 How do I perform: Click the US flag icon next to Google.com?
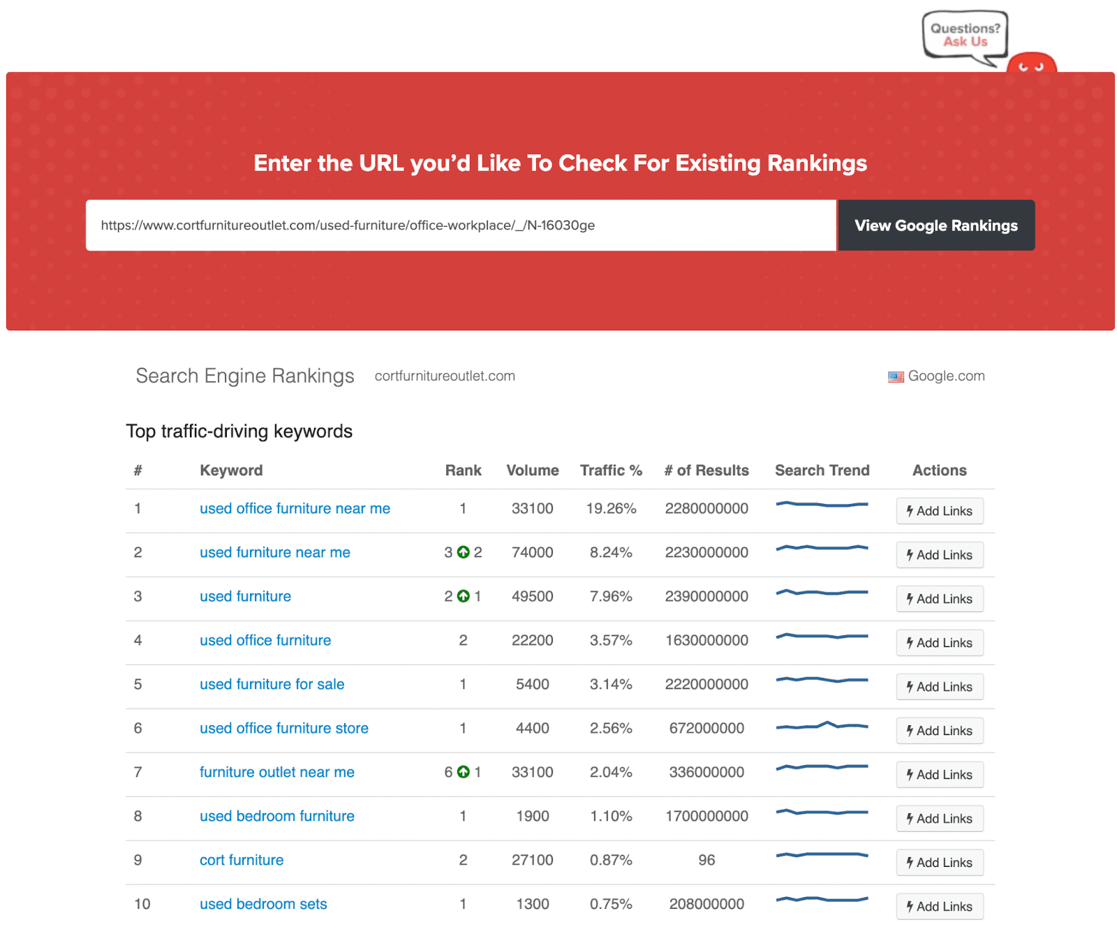(896, 376)
